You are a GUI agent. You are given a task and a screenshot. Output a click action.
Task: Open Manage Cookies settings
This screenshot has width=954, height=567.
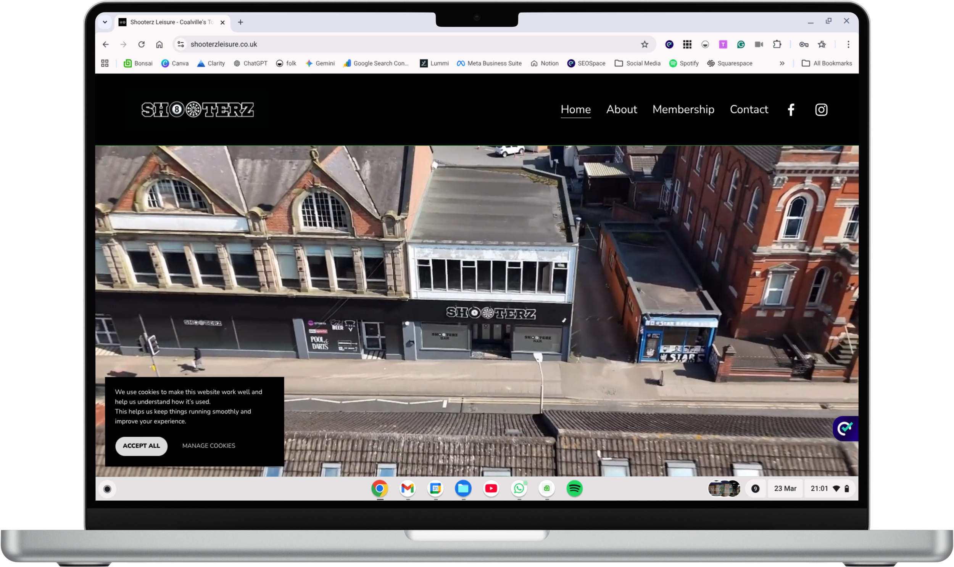point(208,446)
